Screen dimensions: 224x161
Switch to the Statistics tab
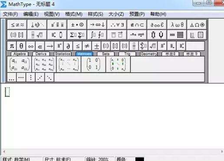[63, 54]
